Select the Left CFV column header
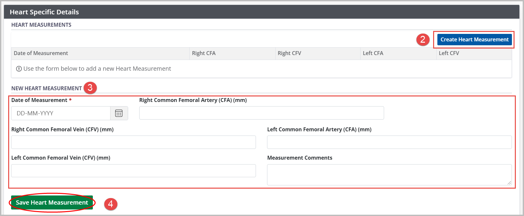The width and height of the screenshot is (524, 216). [449, 53]
